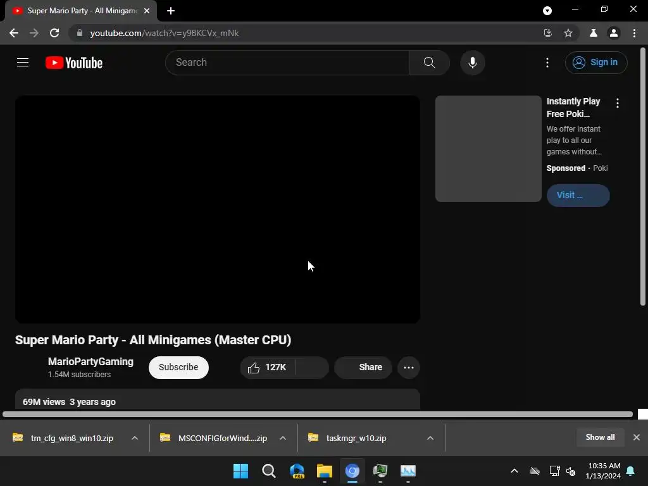Like the video with 127K likes
Screen dimensions: 648x486
click(x=268, y=368)
